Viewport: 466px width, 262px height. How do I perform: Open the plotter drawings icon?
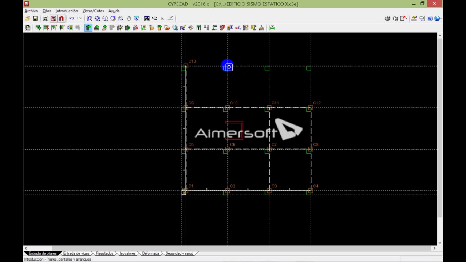[x=396, y=19]
